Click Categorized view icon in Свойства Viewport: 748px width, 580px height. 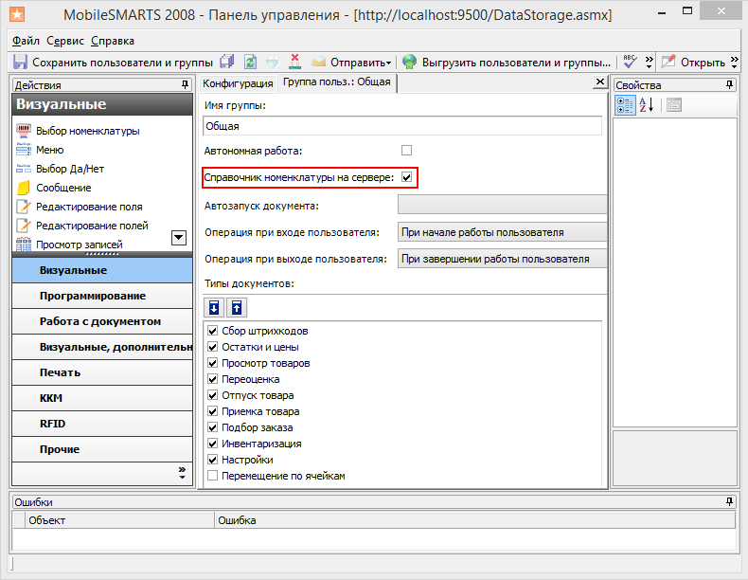pos(625,105)
